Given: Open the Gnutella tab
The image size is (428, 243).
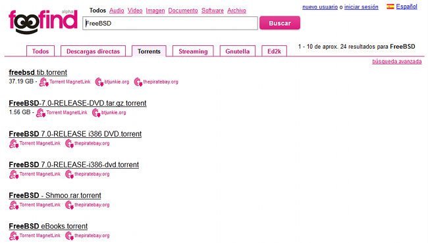Looking at the screenshot, I should pyautogui.click(x=238, y=51).
